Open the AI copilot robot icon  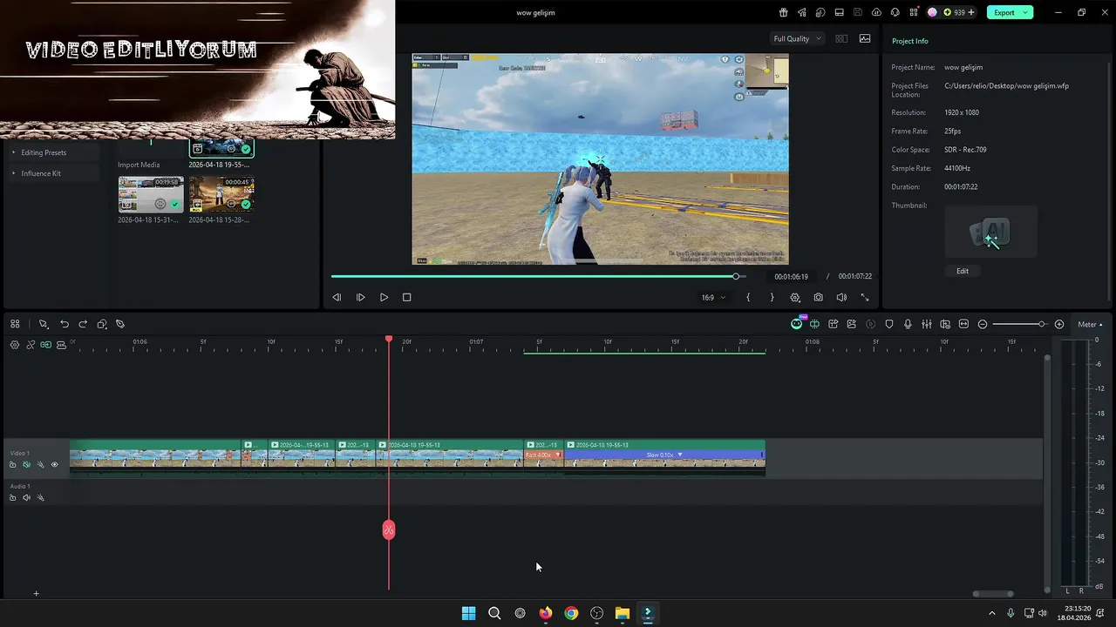(x=796, y=324)
